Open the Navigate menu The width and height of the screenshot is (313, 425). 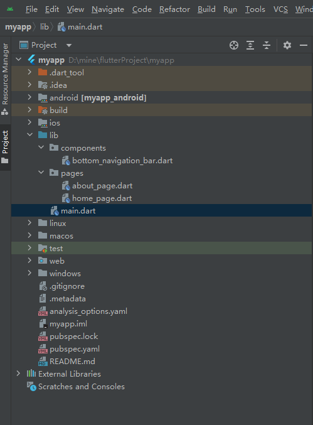(108, 9)
